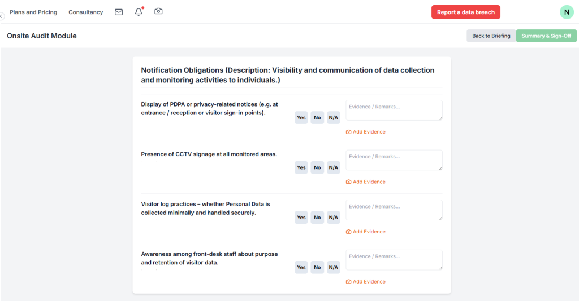Add Evidence for front-desk staff awareness
The height and width of the screenshot is (301, 579).
365,282
